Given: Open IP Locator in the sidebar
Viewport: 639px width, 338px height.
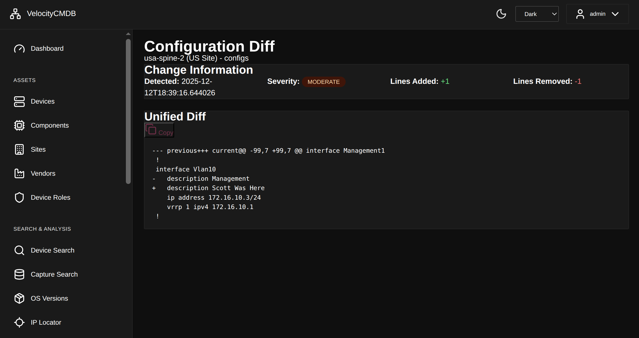Looking at the screenshot, I should point(46,323).
